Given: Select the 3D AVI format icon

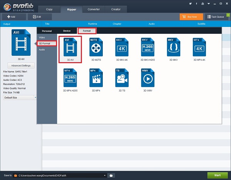Looking at the screenshot, I should pos(70,47).
